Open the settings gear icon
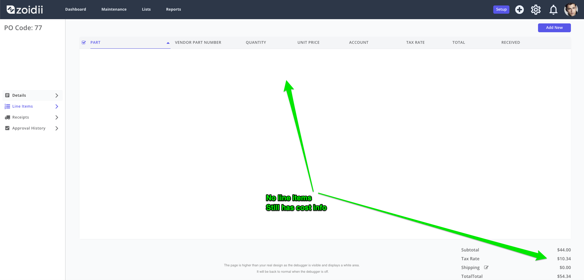Viewport: 584px width, 280px height. point(536,10)
